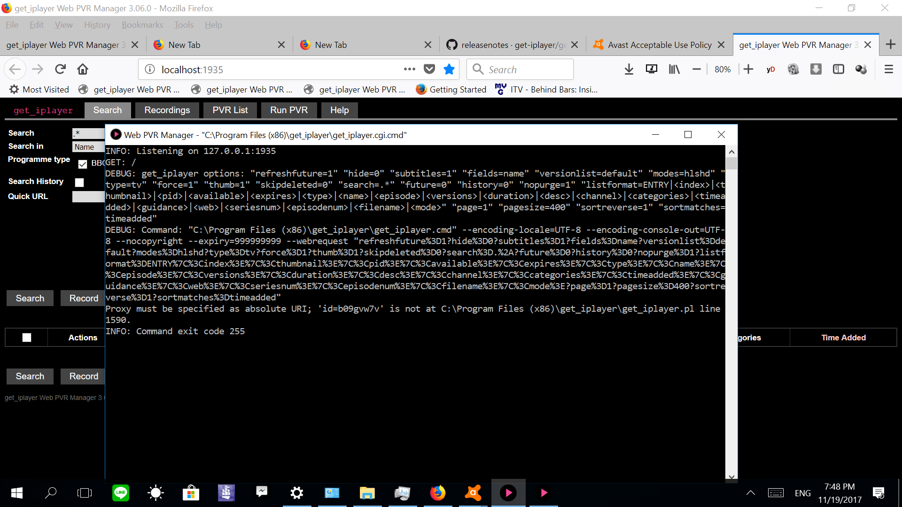Click the top Record button
902x507 pixels.
click(x=83, y=299)
